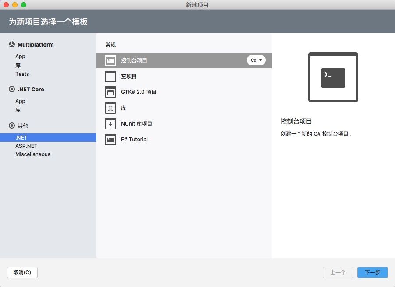Click the 其他 heading label
The image size is (395, 287).
[x=23, y=126]
